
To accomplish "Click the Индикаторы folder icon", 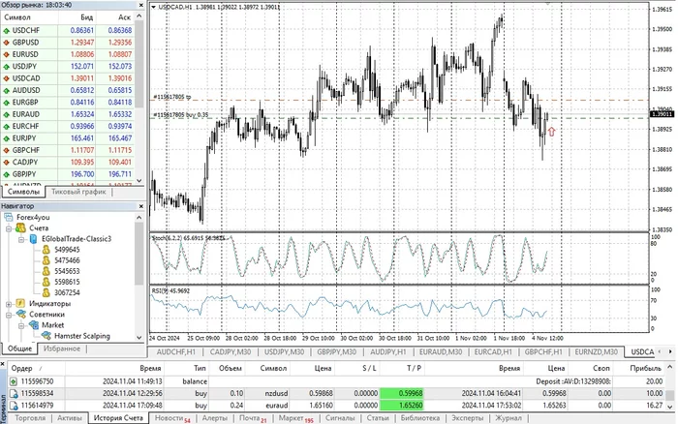I will [x=20, y=303].
